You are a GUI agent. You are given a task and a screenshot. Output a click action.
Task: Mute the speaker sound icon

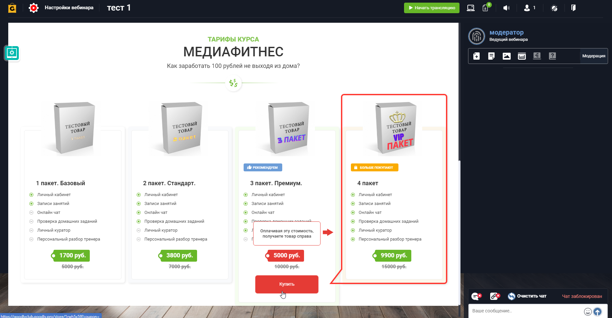pos(506,8)
